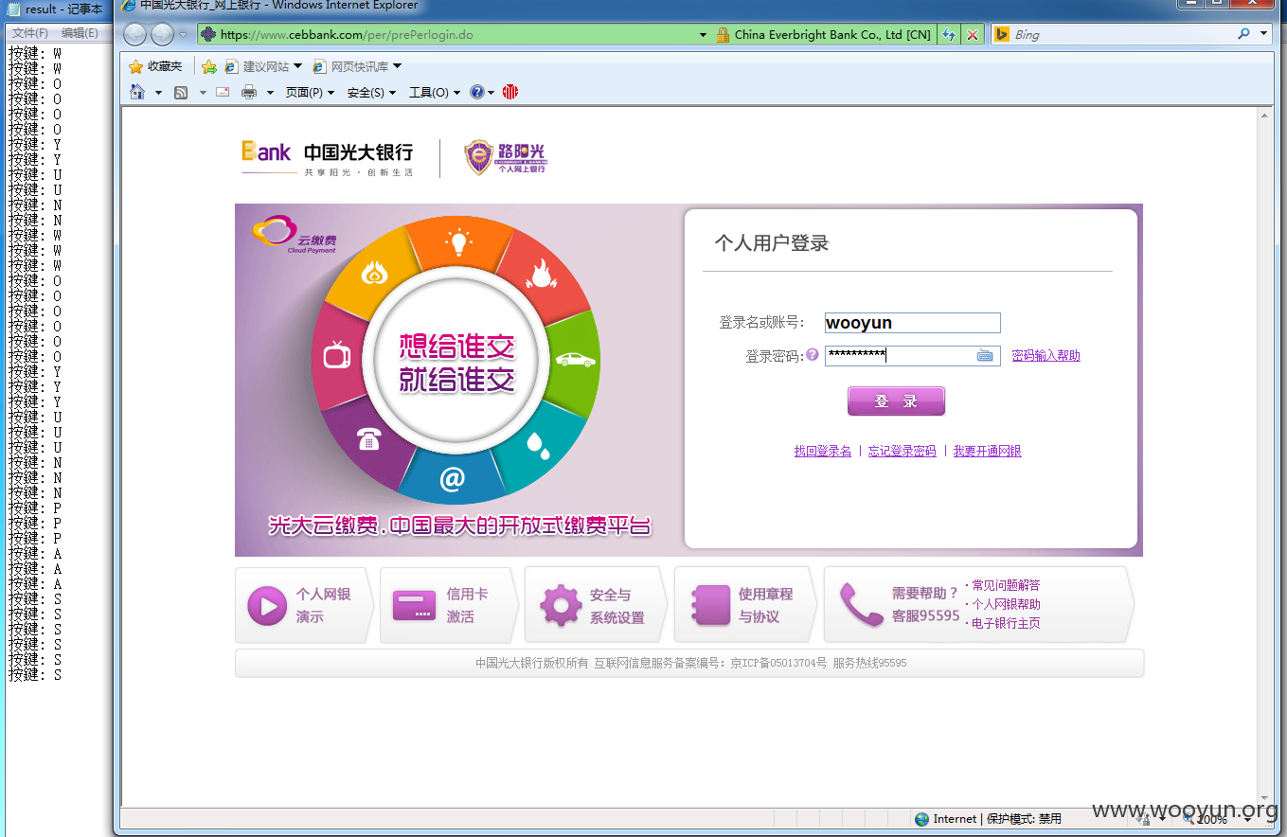Open 文件(F) menu in Notepad window
Viewport: 1287px width, 837px height.
pyautogui.click(x=29, y=32)
